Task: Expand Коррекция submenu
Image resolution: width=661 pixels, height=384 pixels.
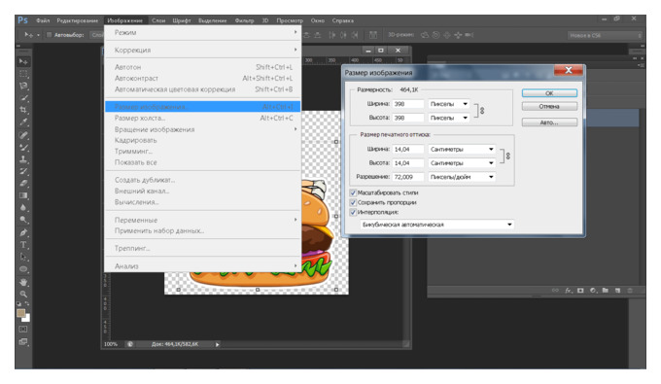Action: pyautogui.click(x=203, y=50)
